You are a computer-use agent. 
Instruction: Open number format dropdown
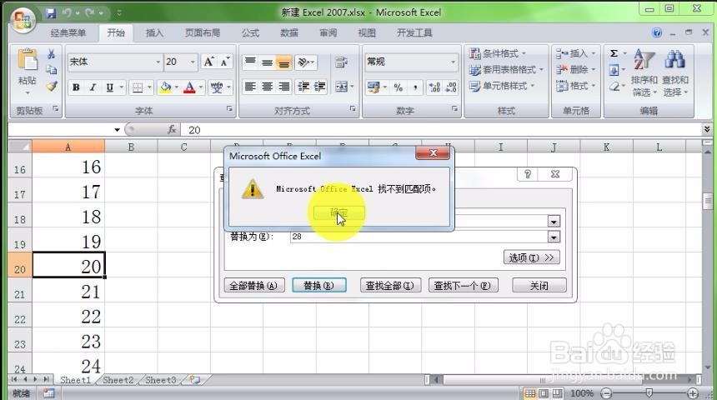click(453, 62)
